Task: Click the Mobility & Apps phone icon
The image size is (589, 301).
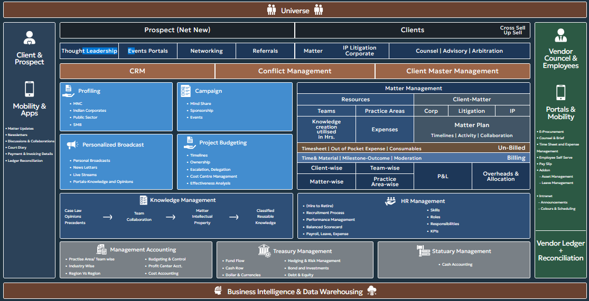Action: click(x=30, y=89)
